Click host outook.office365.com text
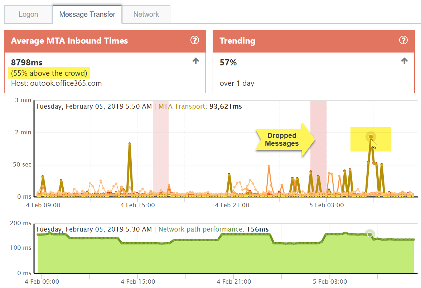Screen dimensions: 421x288 (57, 83)
